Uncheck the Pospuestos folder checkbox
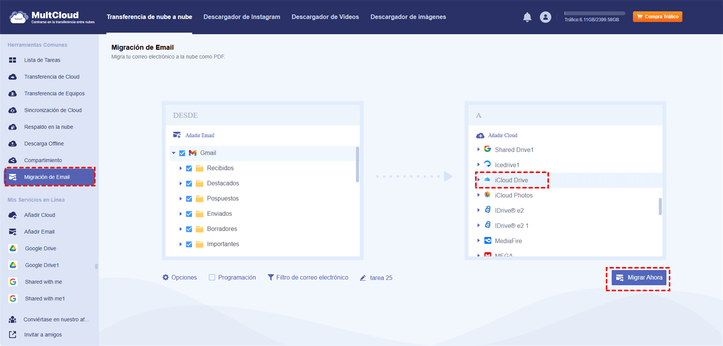 coord(189,198)
